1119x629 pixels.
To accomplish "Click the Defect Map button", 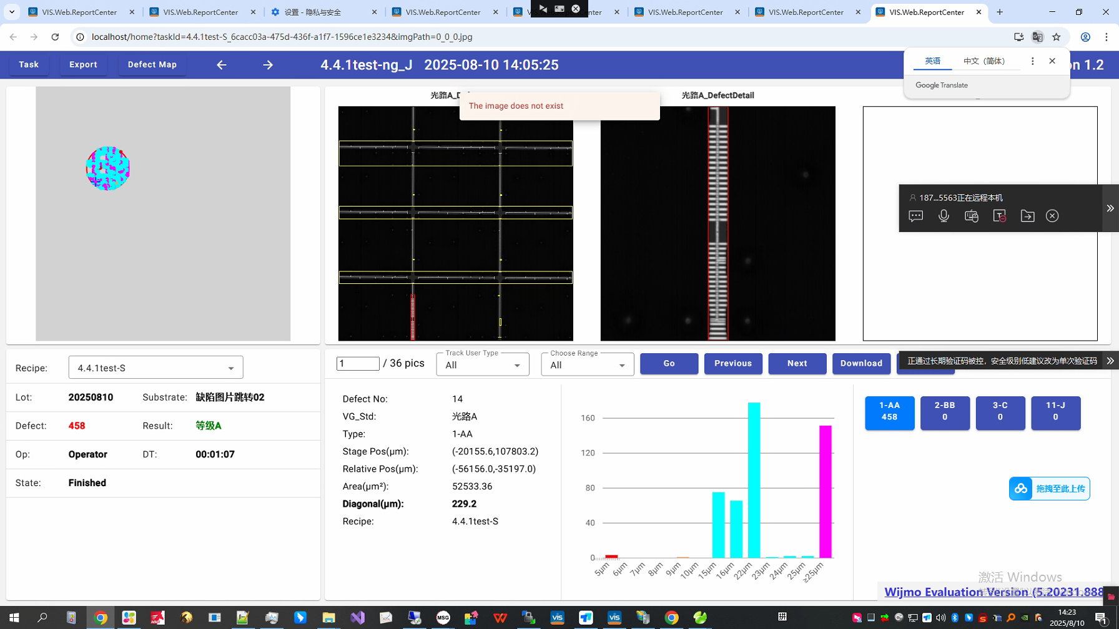I will [x=152, y=65].
